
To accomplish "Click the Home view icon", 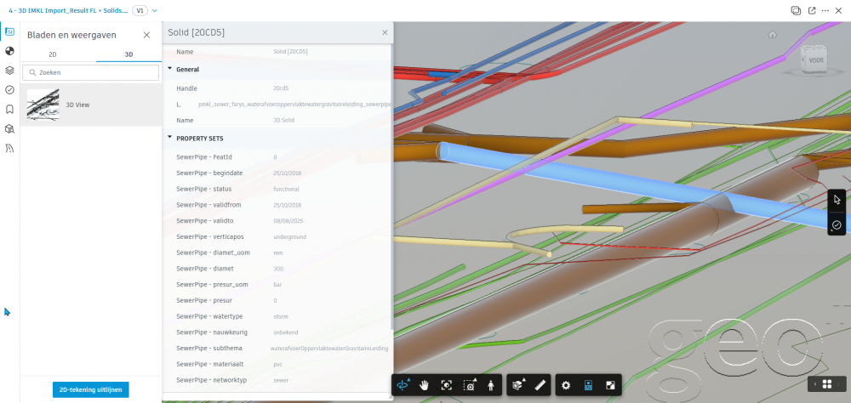I will coord(772,35).
